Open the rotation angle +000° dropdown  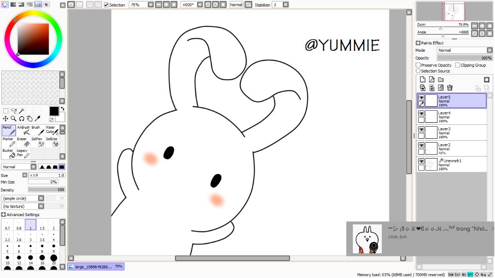[x=200, y=5]
